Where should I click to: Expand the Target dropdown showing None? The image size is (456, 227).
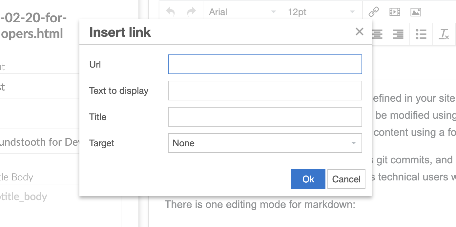pyautogui.click(x=265, y=143)
